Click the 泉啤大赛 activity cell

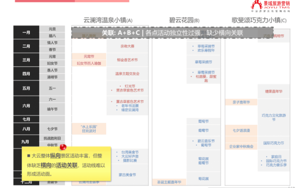pyautogui.click(x=128, y=46)
